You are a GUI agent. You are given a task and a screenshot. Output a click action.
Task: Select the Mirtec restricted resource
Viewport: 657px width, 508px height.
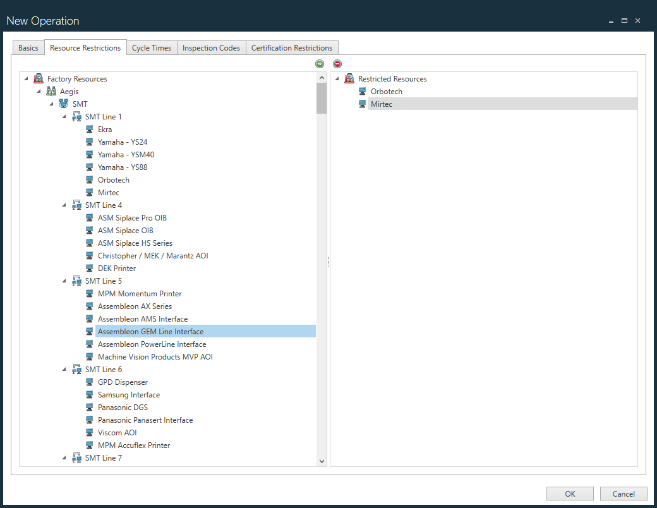coord(382,104)
